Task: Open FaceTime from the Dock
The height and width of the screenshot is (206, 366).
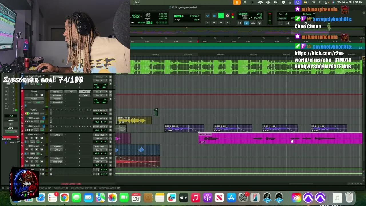Action: pyautogui.click(x=124, y=197)
